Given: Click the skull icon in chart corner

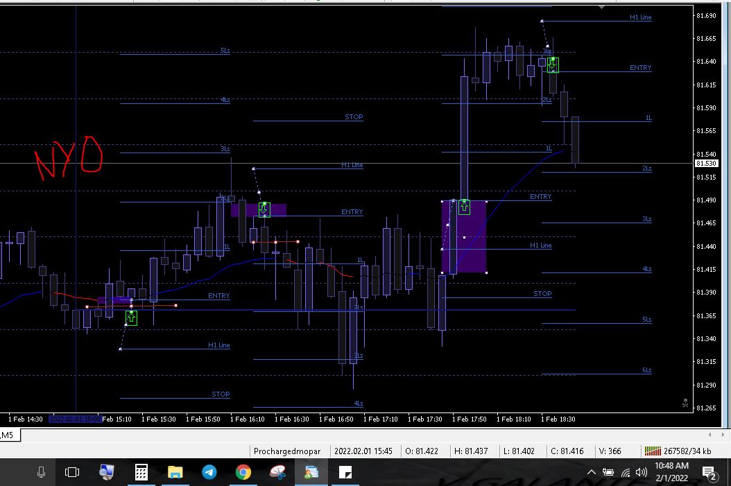Looking at the screenshot, I should click(x=685, y=403).
